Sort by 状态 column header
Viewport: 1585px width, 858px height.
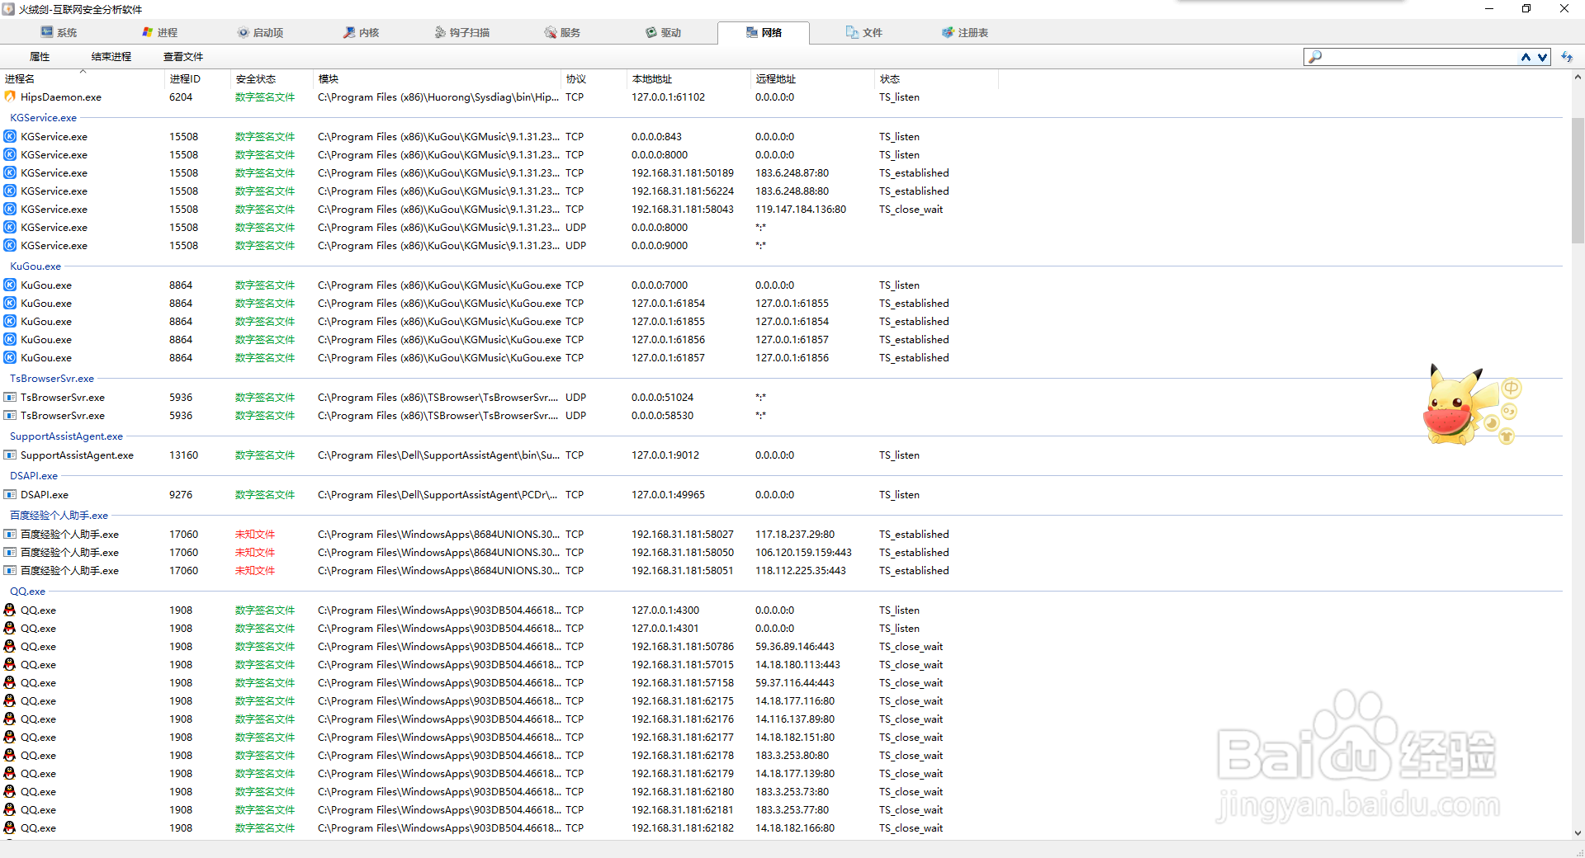937,79
